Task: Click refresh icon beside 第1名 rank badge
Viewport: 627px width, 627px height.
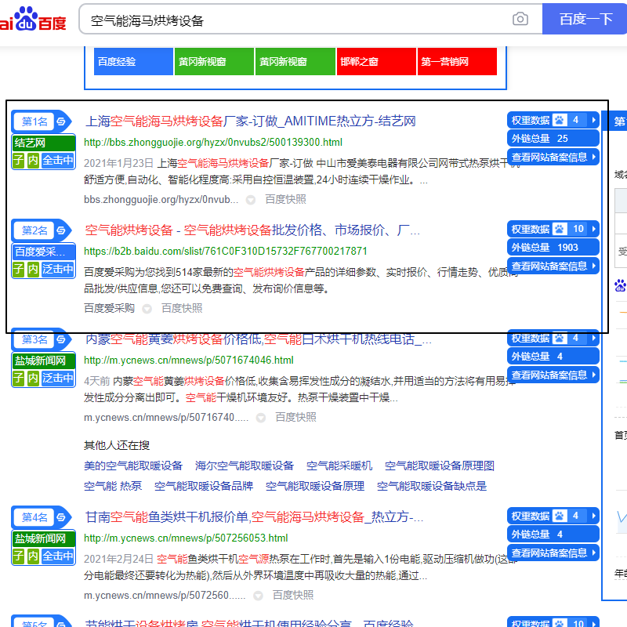Action: (x=61, y=121)
